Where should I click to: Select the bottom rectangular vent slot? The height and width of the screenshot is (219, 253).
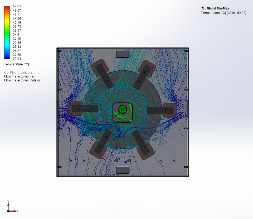123,170
